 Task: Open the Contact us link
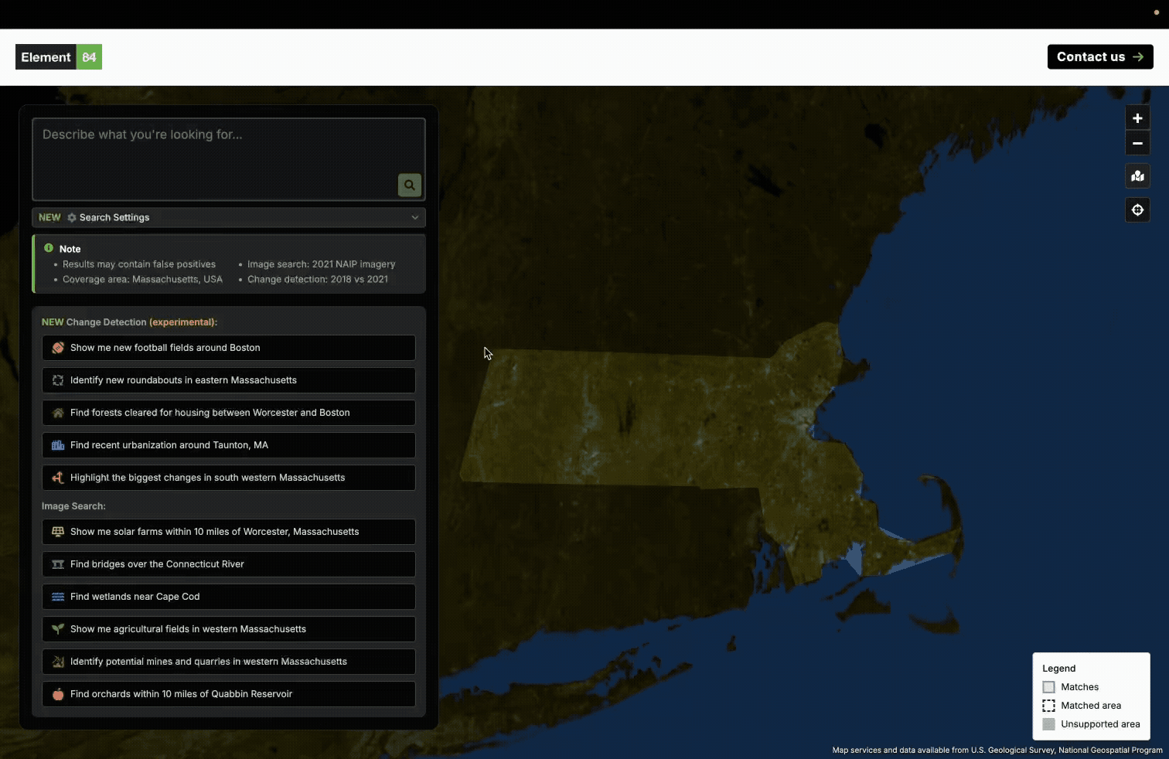click(x=1099, y=56)
